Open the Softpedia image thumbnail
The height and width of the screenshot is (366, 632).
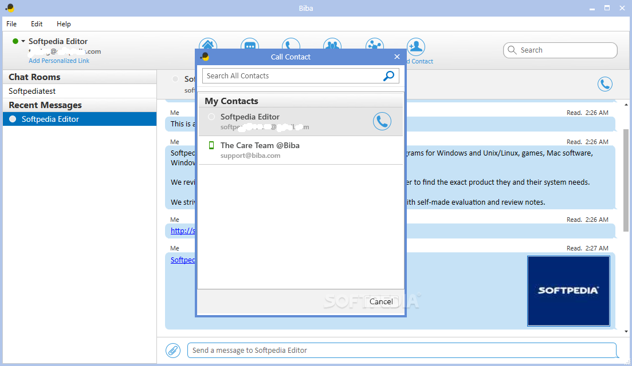[x=568, y=291]
